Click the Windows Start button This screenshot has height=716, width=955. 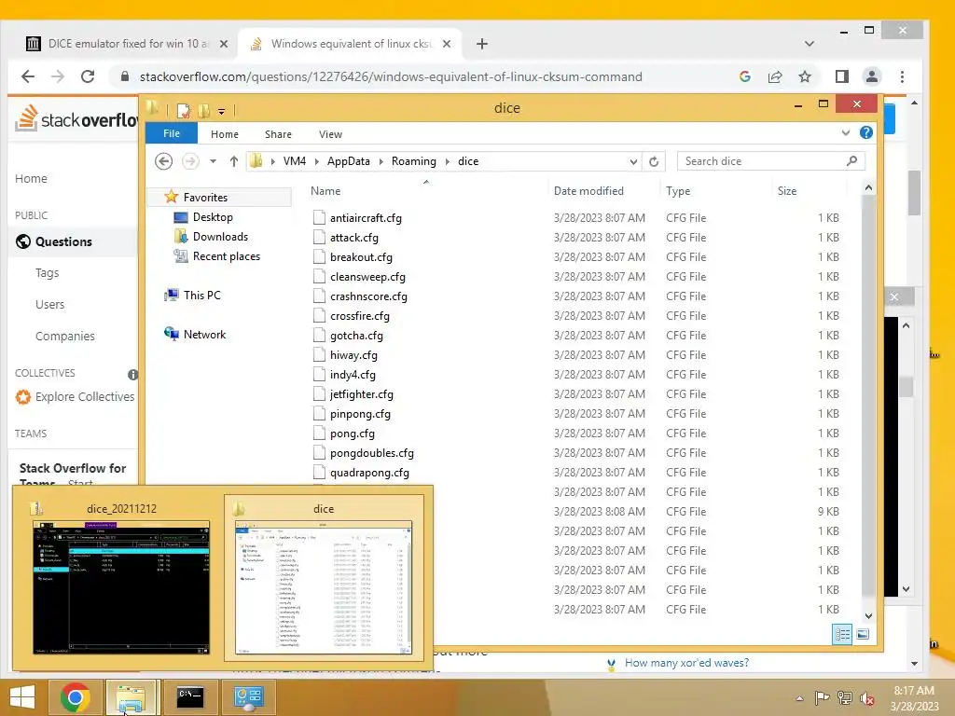point(22,697)
